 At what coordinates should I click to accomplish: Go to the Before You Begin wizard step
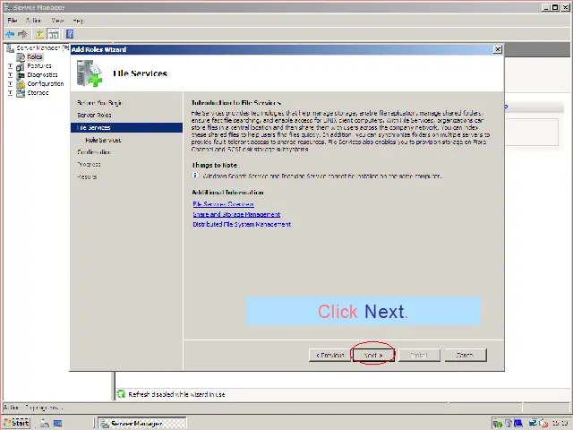[x=99, y=103]
